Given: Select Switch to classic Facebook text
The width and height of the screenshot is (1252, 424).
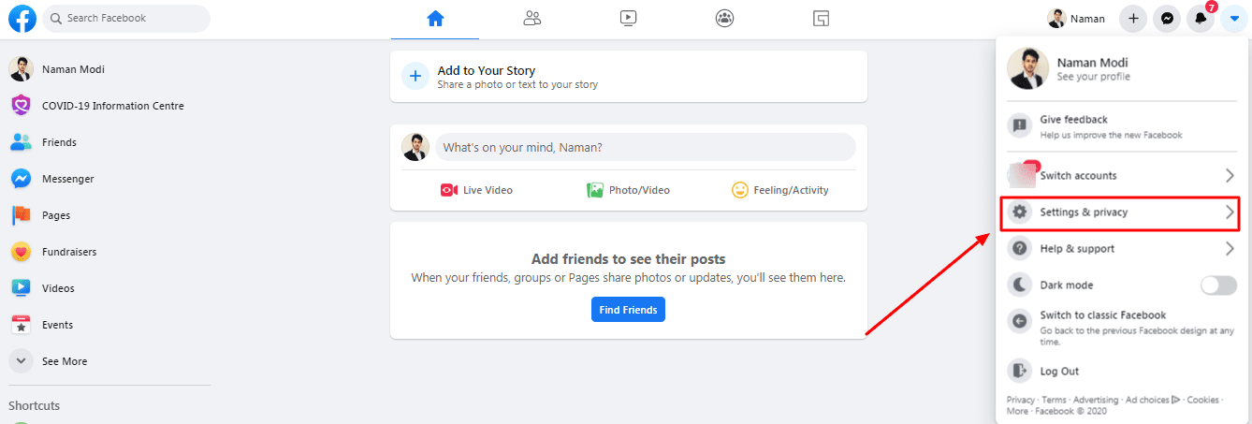Looking at the screenshot, I should [x=1102, y=315].
